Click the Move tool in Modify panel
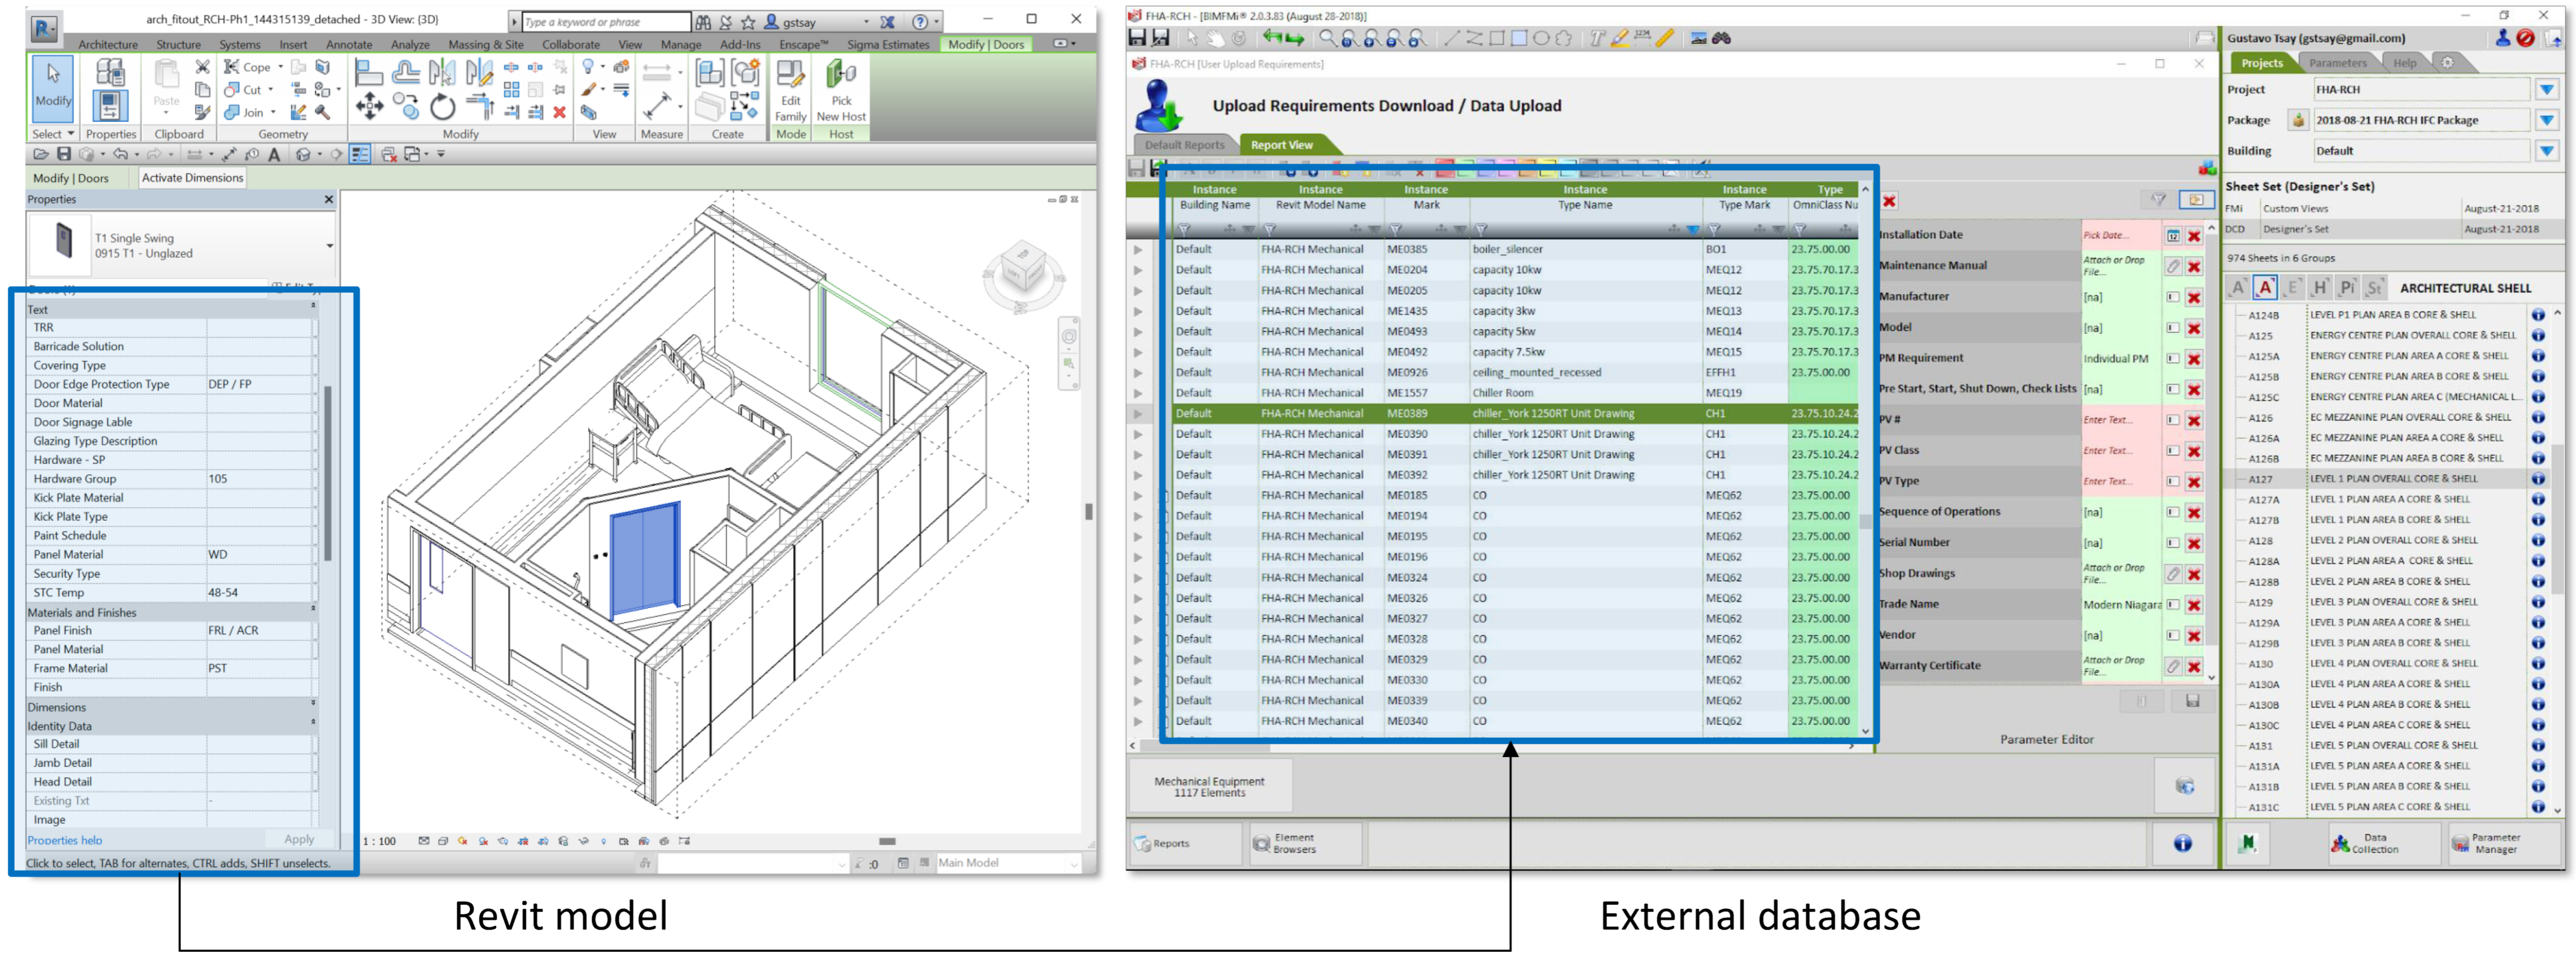Screen dimensions: 2576x955 coord(369,106)
